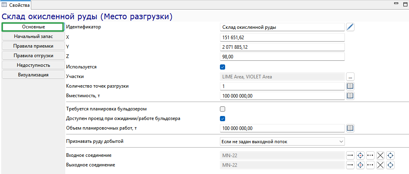Click the Свойства panel table icon
Viewport: 409px width, 174px height.
point(4,5)
